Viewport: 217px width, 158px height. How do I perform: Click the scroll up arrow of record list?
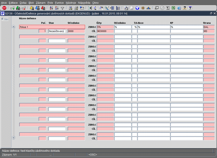[x=14, y=27]
